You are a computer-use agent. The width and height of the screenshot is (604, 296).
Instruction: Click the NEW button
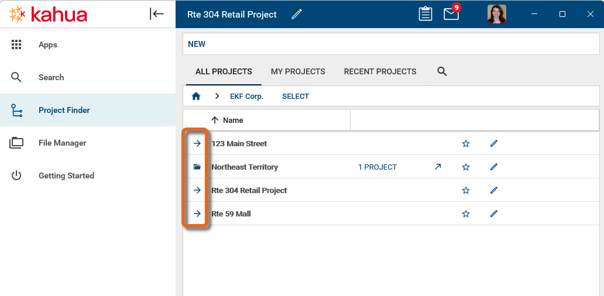point(197,44)
